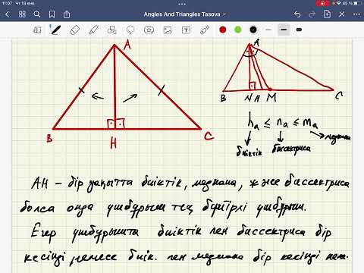Close editing mode with the X icon

click(x=342, y=14)
